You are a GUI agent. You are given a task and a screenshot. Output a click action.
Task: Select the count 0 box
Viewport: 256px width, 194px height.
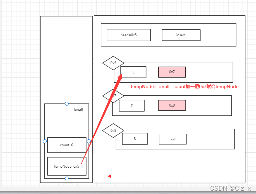click(67, 145)
